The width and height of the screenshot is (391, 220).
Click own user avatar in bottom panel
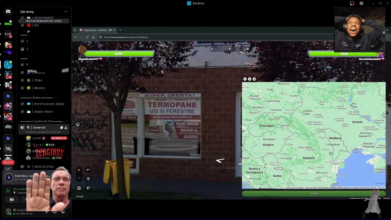pos(8,211)
